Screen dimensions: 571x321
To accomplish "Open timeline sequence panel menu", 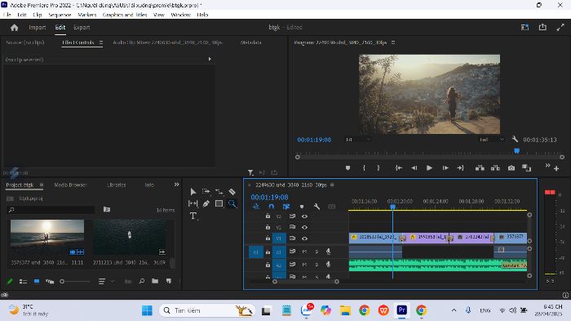I will [332, 185].
